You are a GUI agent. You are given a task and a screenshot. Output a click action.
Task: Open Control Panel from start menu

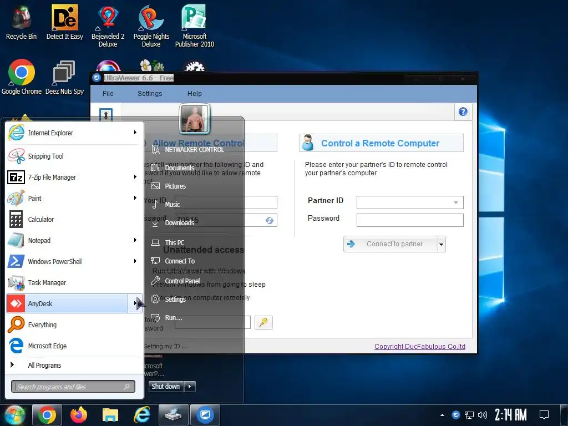pyautogui.click(x=182, y=281)
